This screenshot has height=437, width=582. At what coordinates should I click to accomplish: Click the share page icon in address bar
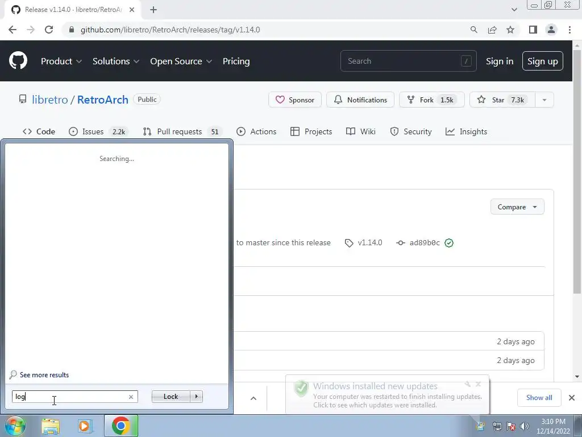[492, 30]
